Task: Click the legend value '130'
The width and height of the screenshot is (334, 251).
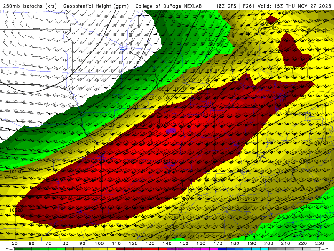Action: coord(150,243)
